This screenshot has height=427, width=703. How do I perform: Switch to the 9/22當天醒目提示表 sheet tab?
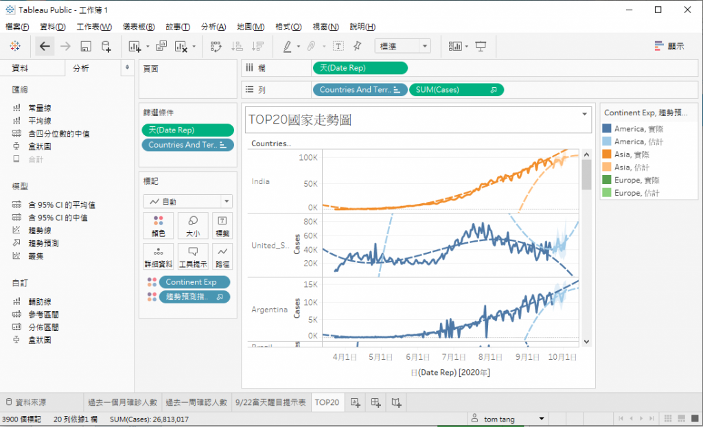click(270, 402)
